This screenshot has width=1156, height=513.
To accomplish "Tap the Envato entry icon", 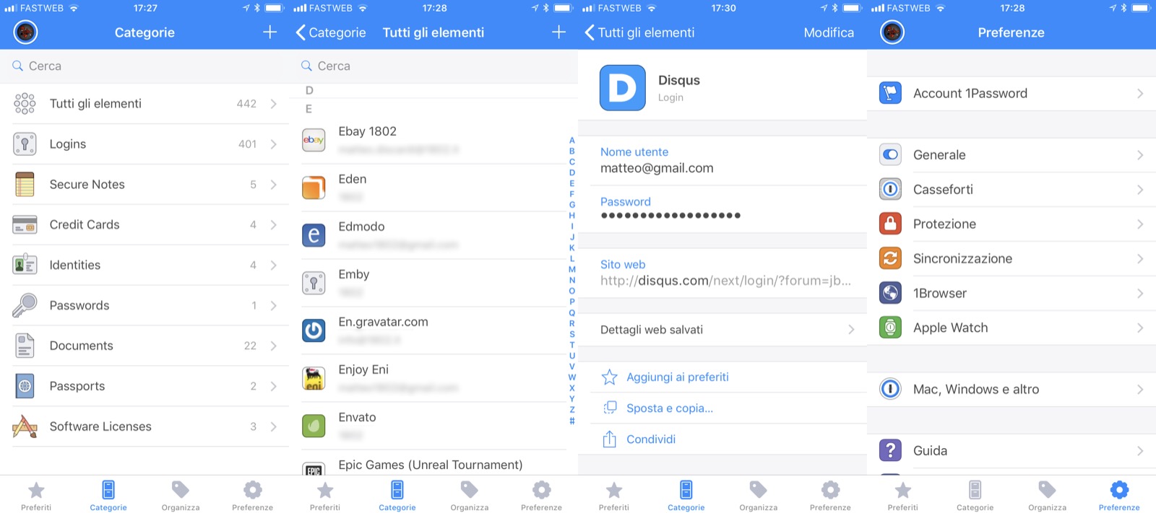I will click(314, 426).
